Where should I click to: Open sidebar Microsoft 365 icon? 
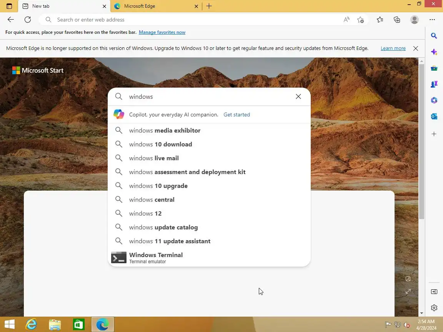click(434, 100)
